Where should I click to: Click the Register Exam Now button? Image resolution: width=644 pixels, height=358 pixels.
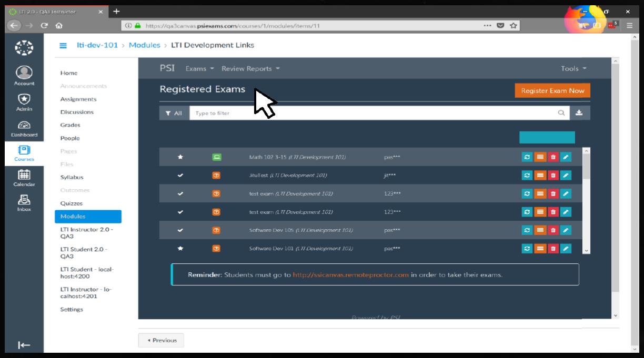coord(552,90)
